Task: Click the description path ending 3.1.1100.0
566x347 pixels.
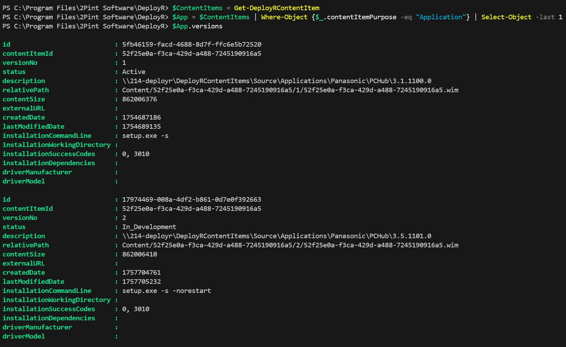Action: click(277, 81)
